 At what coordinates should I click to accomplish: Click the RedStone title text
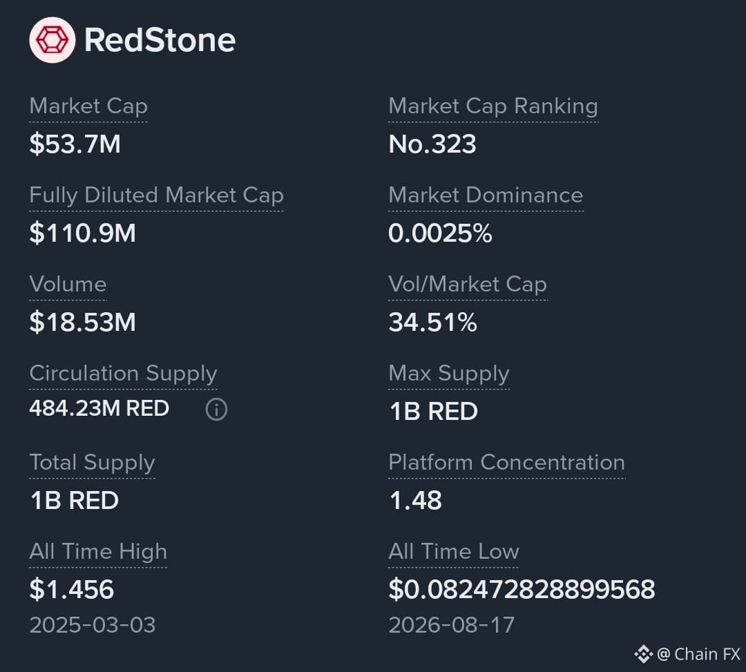(x=160, y=40)
